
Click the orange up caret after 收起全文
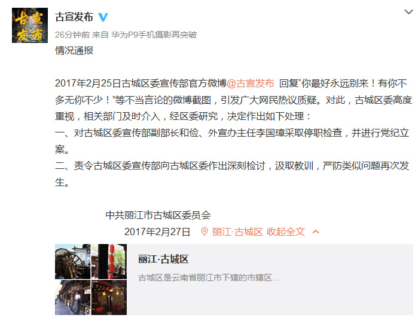pyautogui.click(x=316, y=232)
